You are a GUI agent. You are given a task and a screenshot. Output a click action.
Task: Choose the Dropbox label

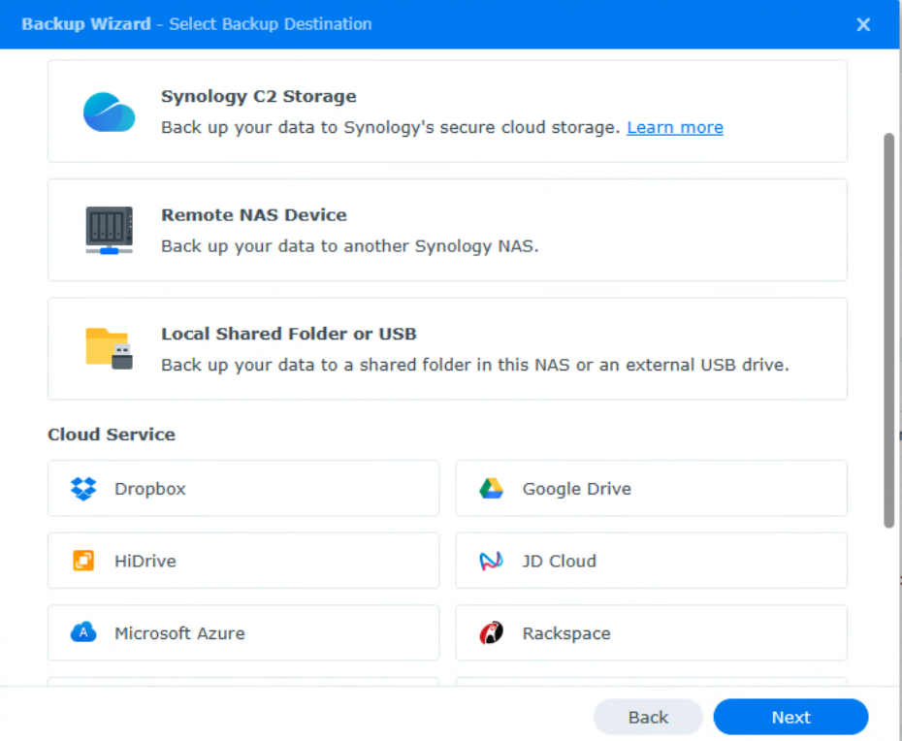pos(150,489)
